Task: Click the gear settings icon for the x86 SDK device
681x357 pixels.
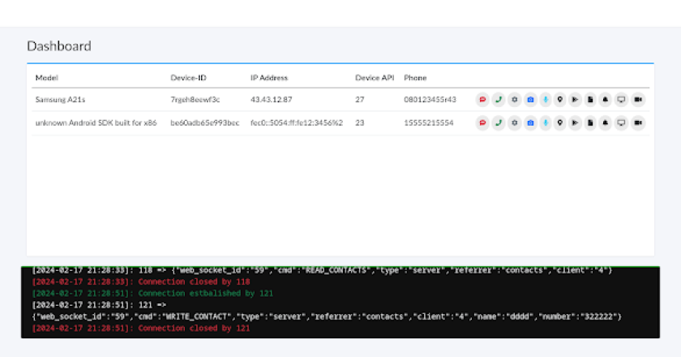Action: click(x=514, y=123)
